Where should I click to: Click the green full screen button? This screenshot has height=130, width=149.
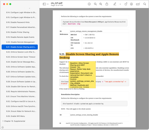(x=10, y=4)
